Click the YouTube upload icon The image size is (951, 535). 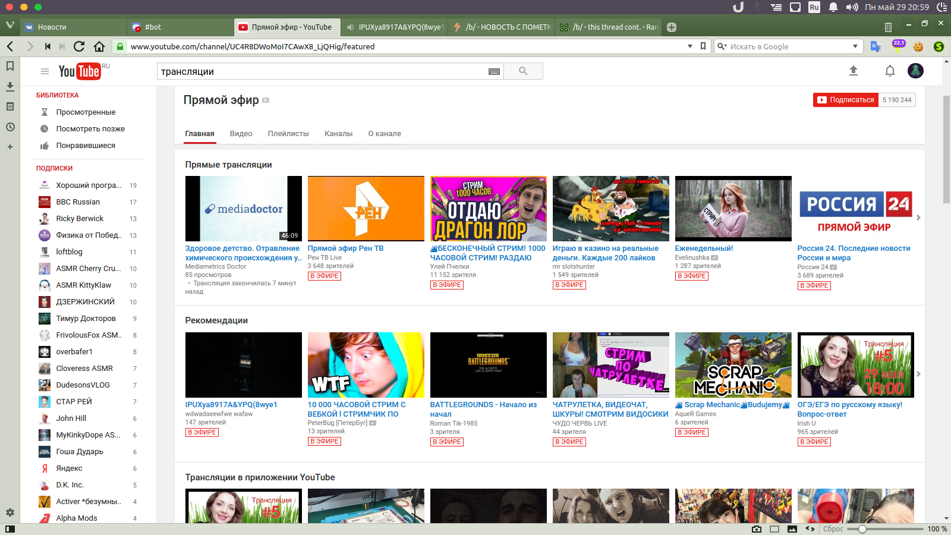click(x=854, y=71)
